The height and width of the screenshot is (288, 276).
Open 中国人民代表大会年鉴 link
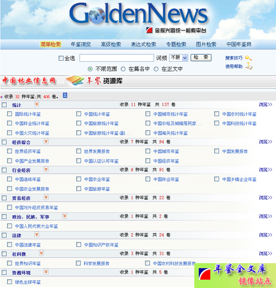click(x=36, y=226)
